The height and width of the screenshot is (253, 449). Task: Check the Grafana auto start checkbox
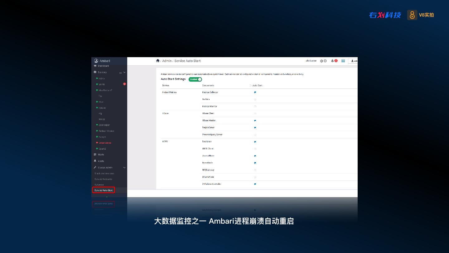pos(255,99)
